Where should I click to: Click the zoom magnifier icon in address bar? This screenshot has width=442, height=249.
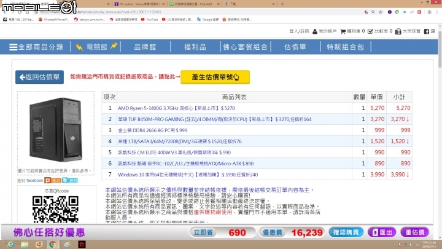click(373, 12)
